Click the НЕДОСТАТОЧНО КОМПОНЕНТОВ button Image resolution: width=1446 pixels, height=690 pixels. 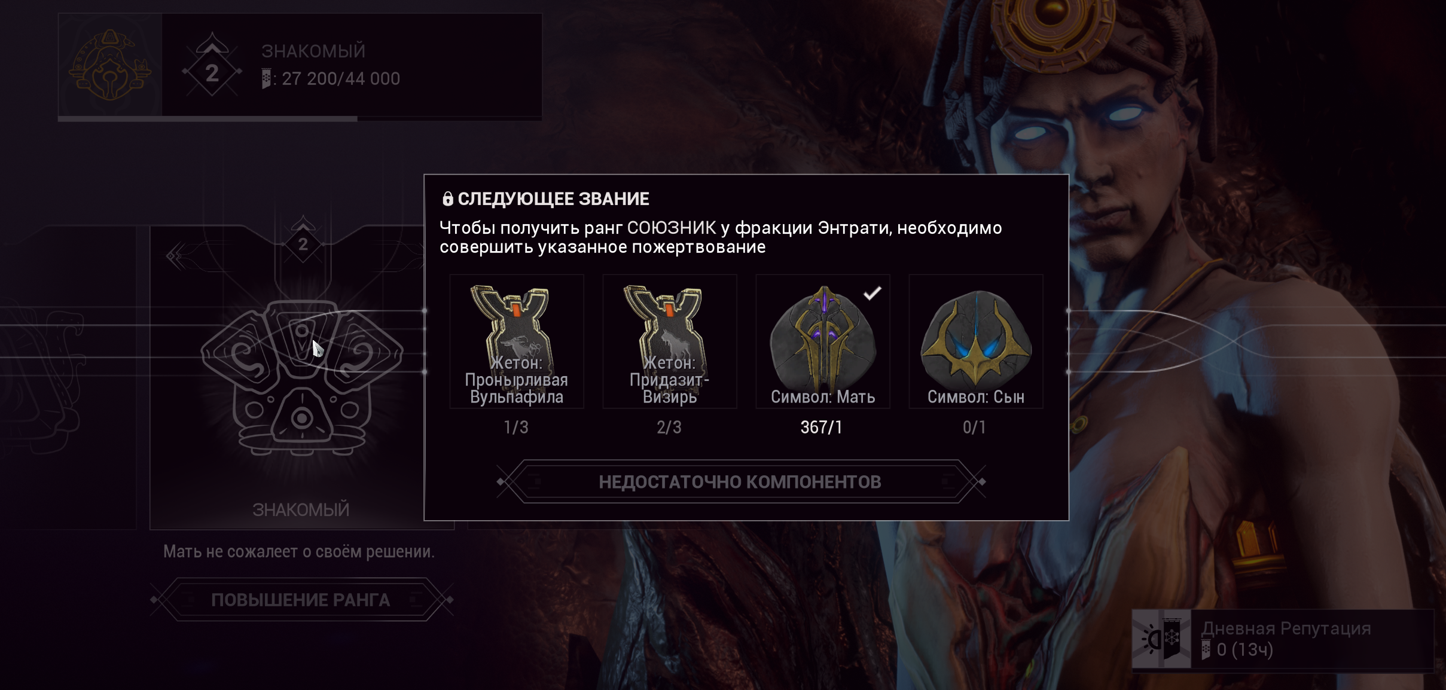pos(740,482)
